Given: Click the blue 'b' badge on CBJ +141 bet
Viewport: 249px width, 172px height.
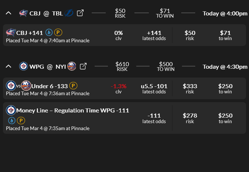Looking at the screenshot, I should pyautogui.click(x=49, y=33).
